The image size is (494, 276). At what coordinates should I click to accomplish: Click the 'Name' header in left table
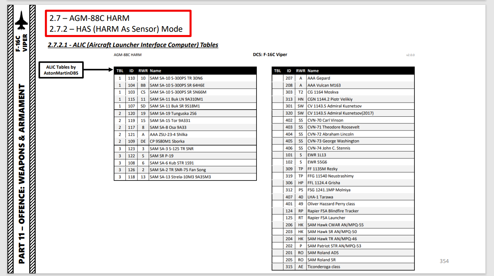pyautogui.click(x=155, y=71)
